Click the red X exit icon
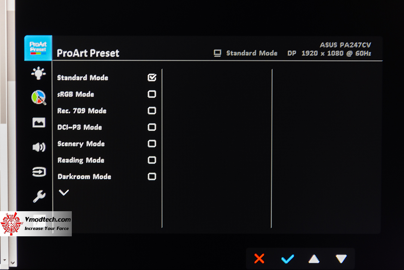This screenshot has width=404, height=270. [x=259, y=258]
